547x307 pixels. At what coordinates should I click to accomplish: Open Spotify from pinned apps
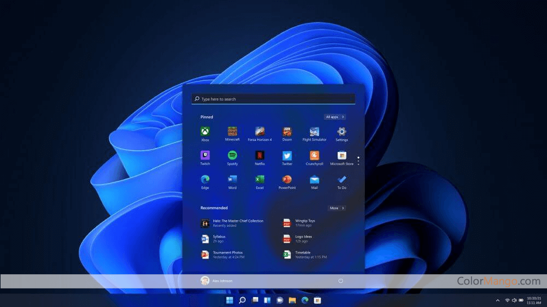[232, 156]
